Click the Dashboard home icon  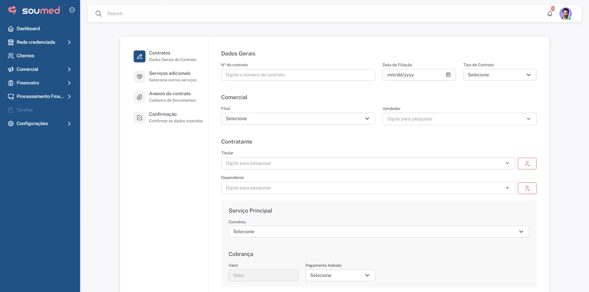click(11, 29)
